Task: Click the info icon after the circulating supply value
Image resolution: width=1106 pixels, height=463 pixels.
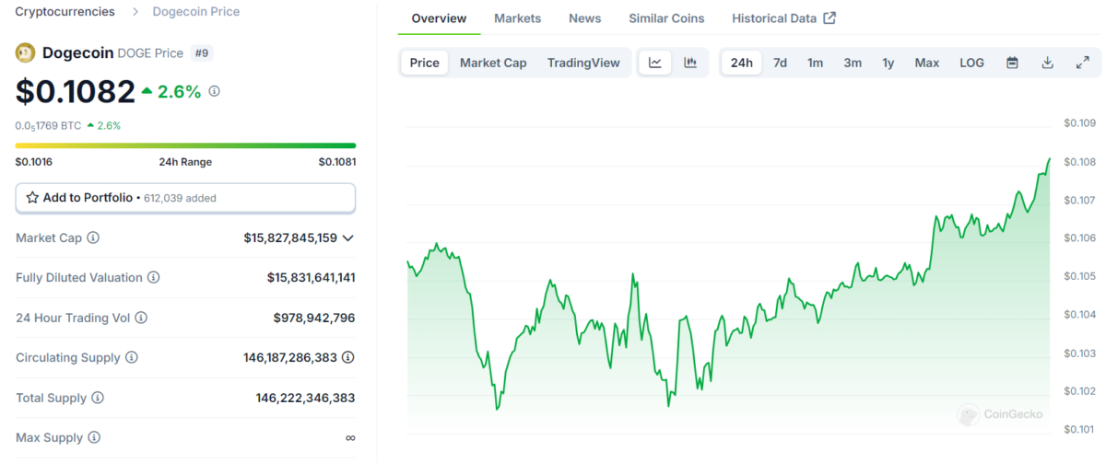Action: tap(348, 357)
